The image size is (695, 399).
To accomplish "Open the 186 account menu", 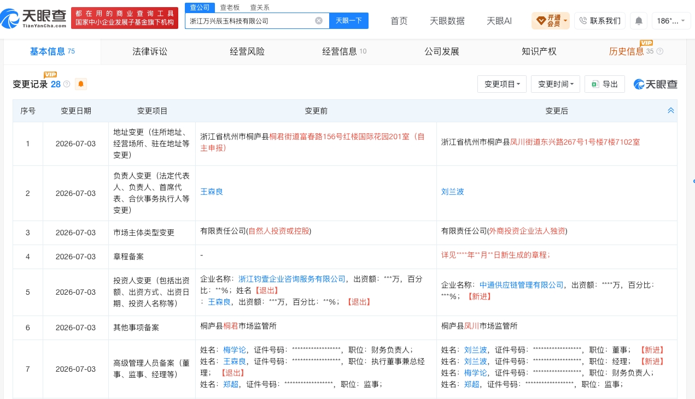I will tap(671, 21).
